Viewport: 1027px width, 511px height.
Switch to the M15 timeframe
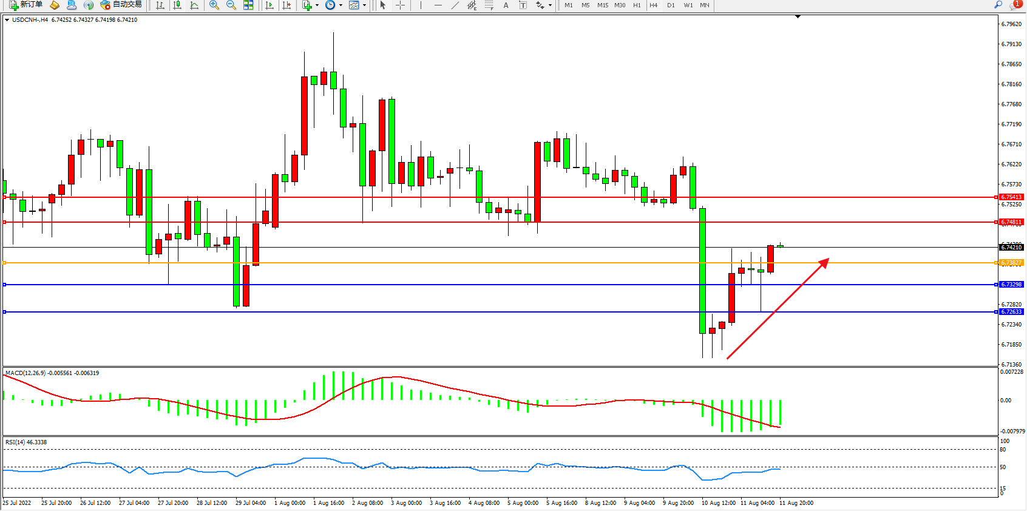coord(602,5)
